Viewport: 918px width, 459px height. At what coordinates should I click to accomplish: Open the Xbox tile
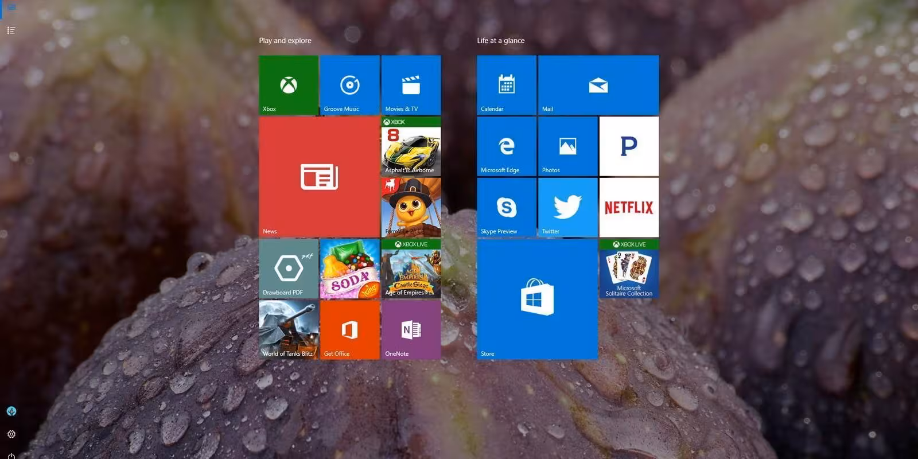[x=289, y=85]
